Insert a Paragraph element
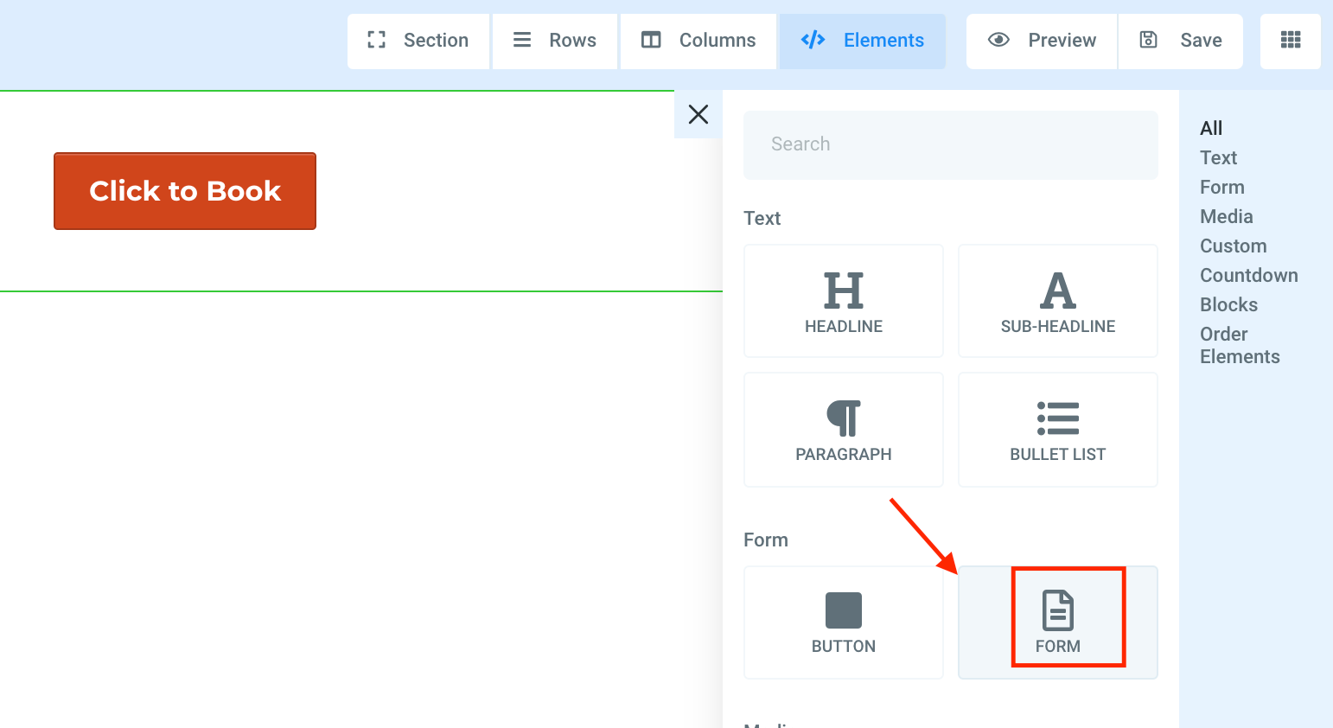The height and width of the screenshot is (728, 1333). pyautogui.click(x=843, y=430)
